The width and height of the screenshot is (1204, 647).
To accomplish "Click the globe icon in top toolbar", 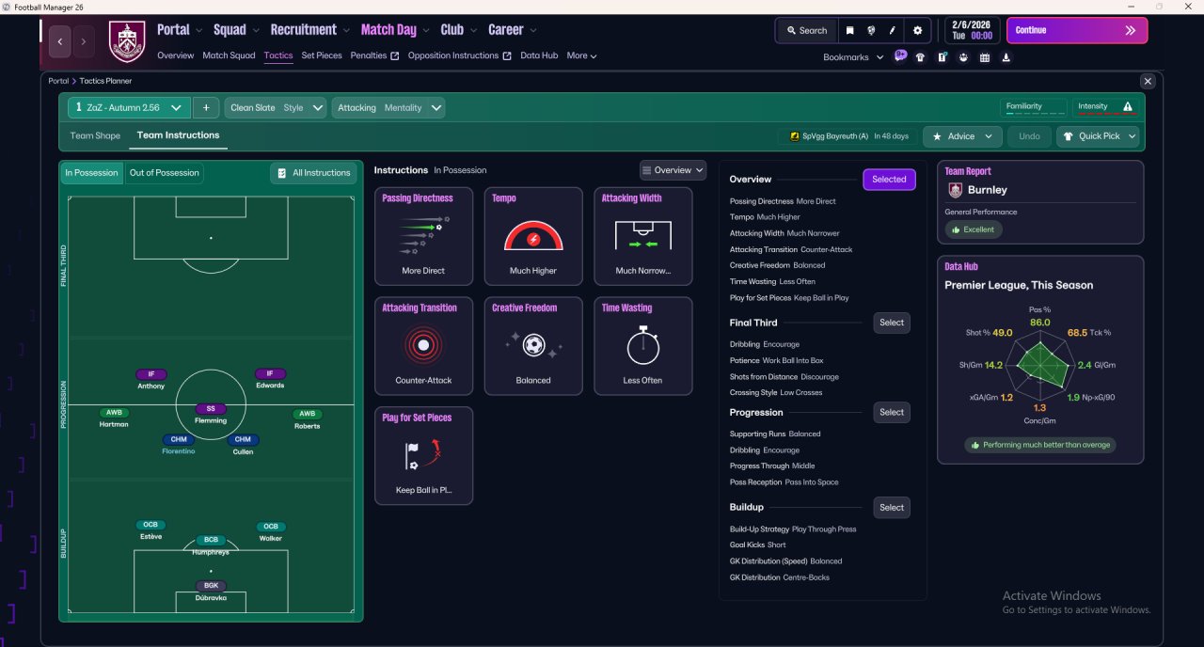I will (871, 30).
